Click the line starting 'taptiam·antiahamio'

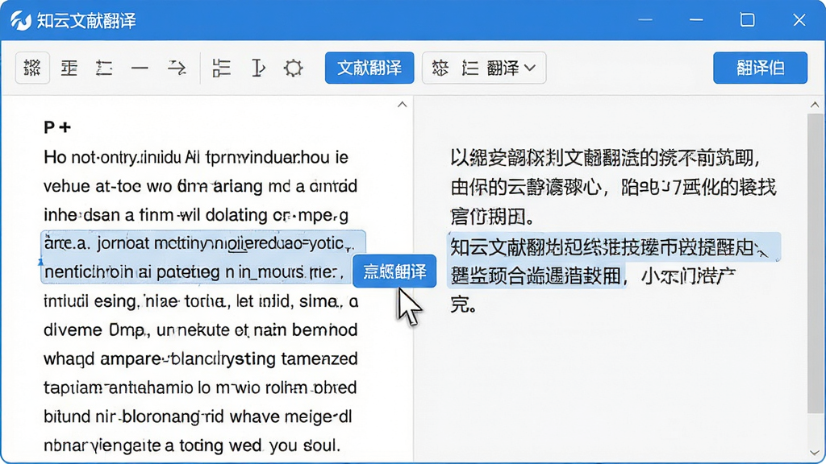coord(200,387)
